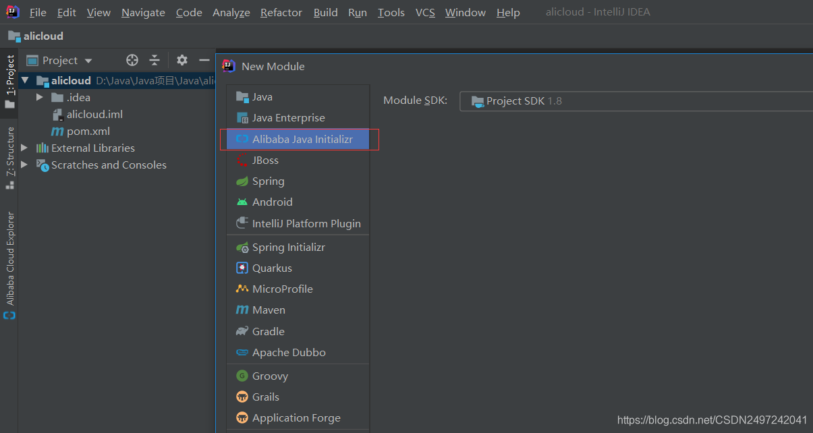
Task: Toggle the 1: Project tool window tab
Action: click(9, 82)
